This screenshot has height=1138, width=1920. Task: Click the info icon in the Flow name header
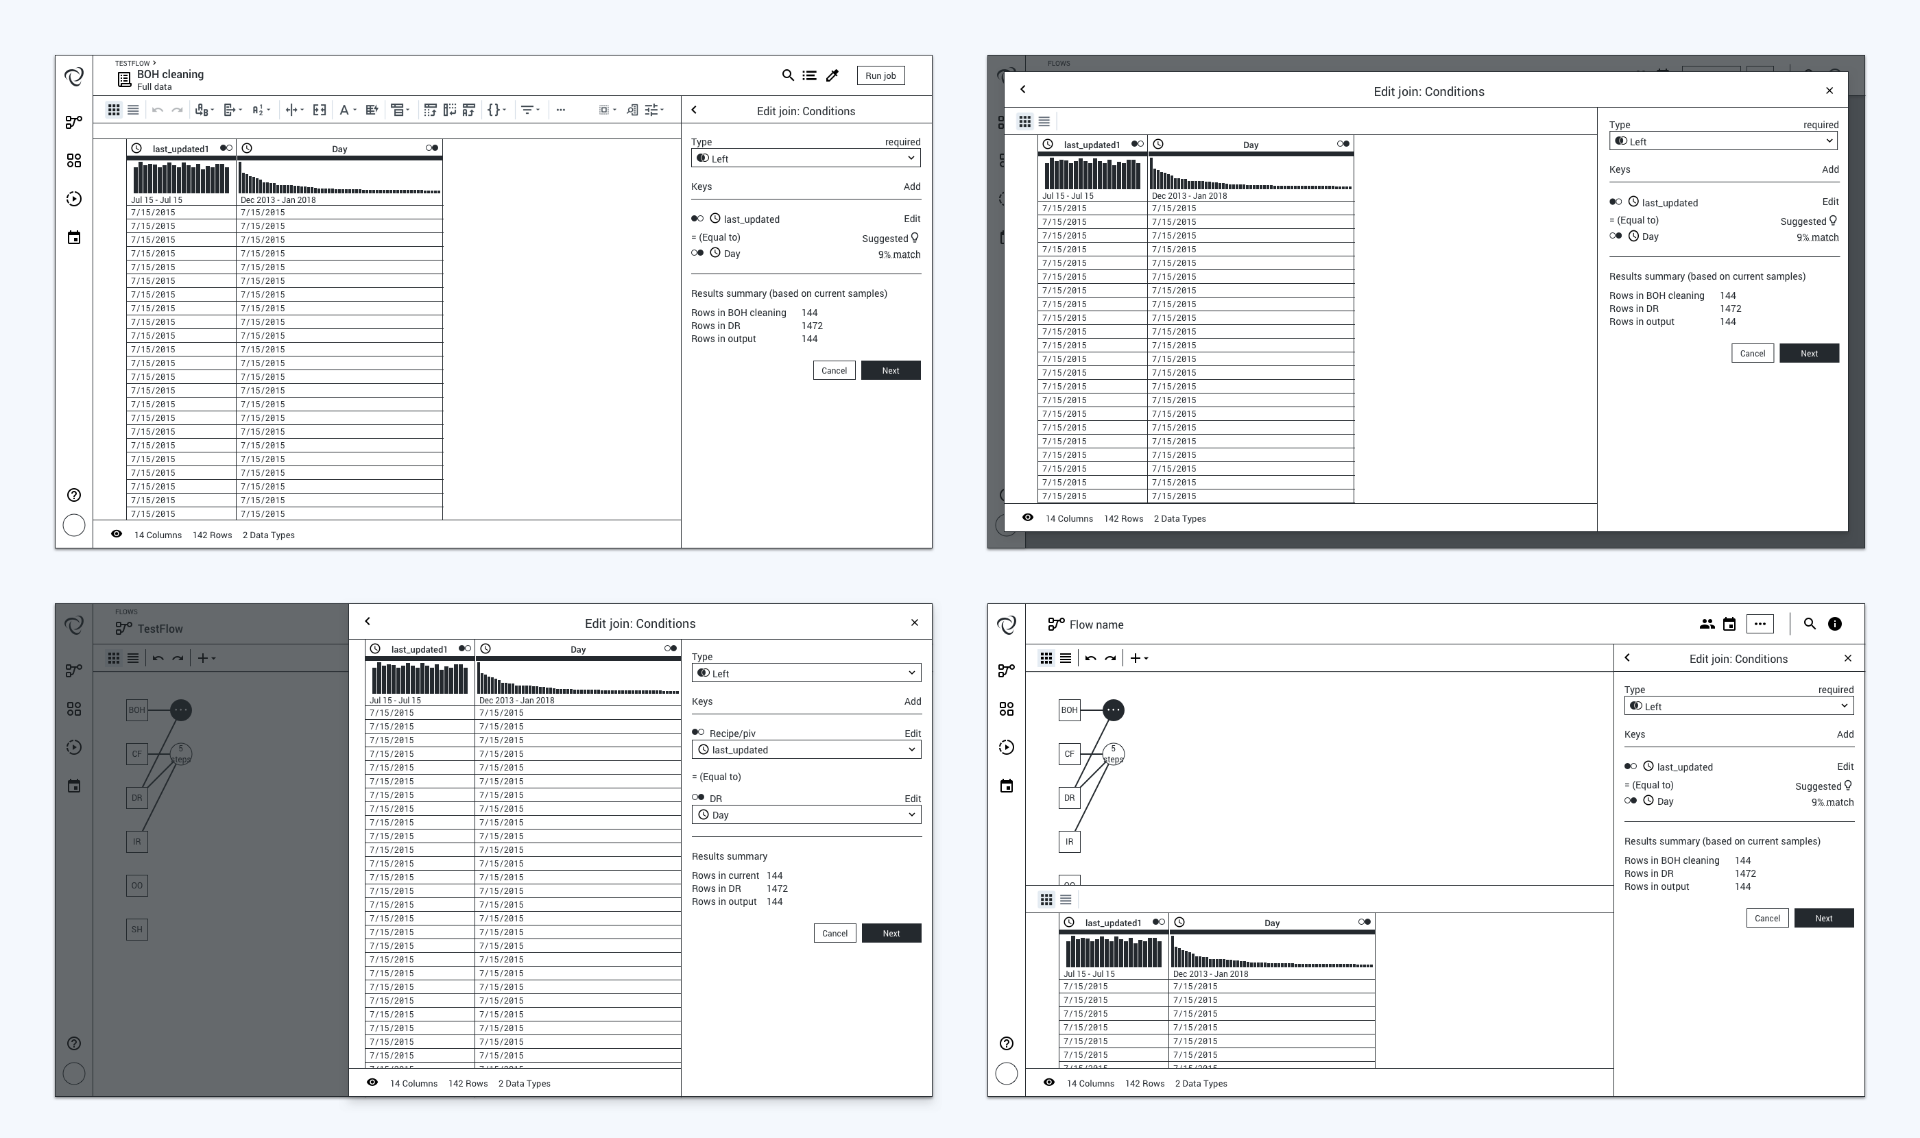click(1834, 625)
